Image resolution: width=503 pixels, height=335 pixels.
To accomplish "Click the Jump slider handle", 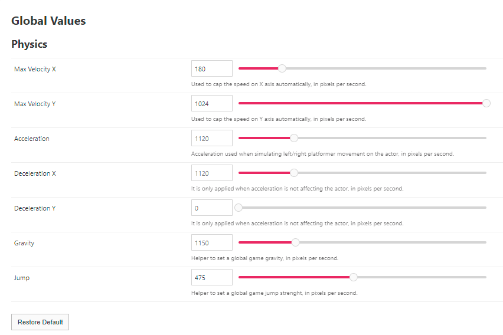I will tap(354, 277).
